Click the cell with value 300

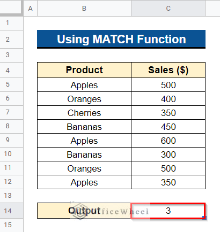[168, 154]
